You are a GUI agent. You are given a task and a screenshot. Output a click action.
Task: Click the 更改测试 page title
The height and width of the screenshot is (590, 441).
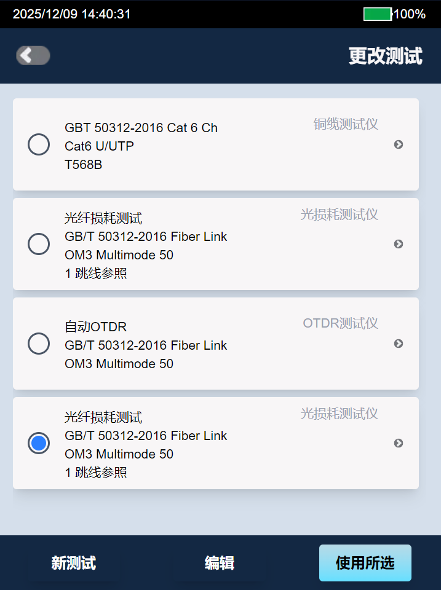pos(385,56)
